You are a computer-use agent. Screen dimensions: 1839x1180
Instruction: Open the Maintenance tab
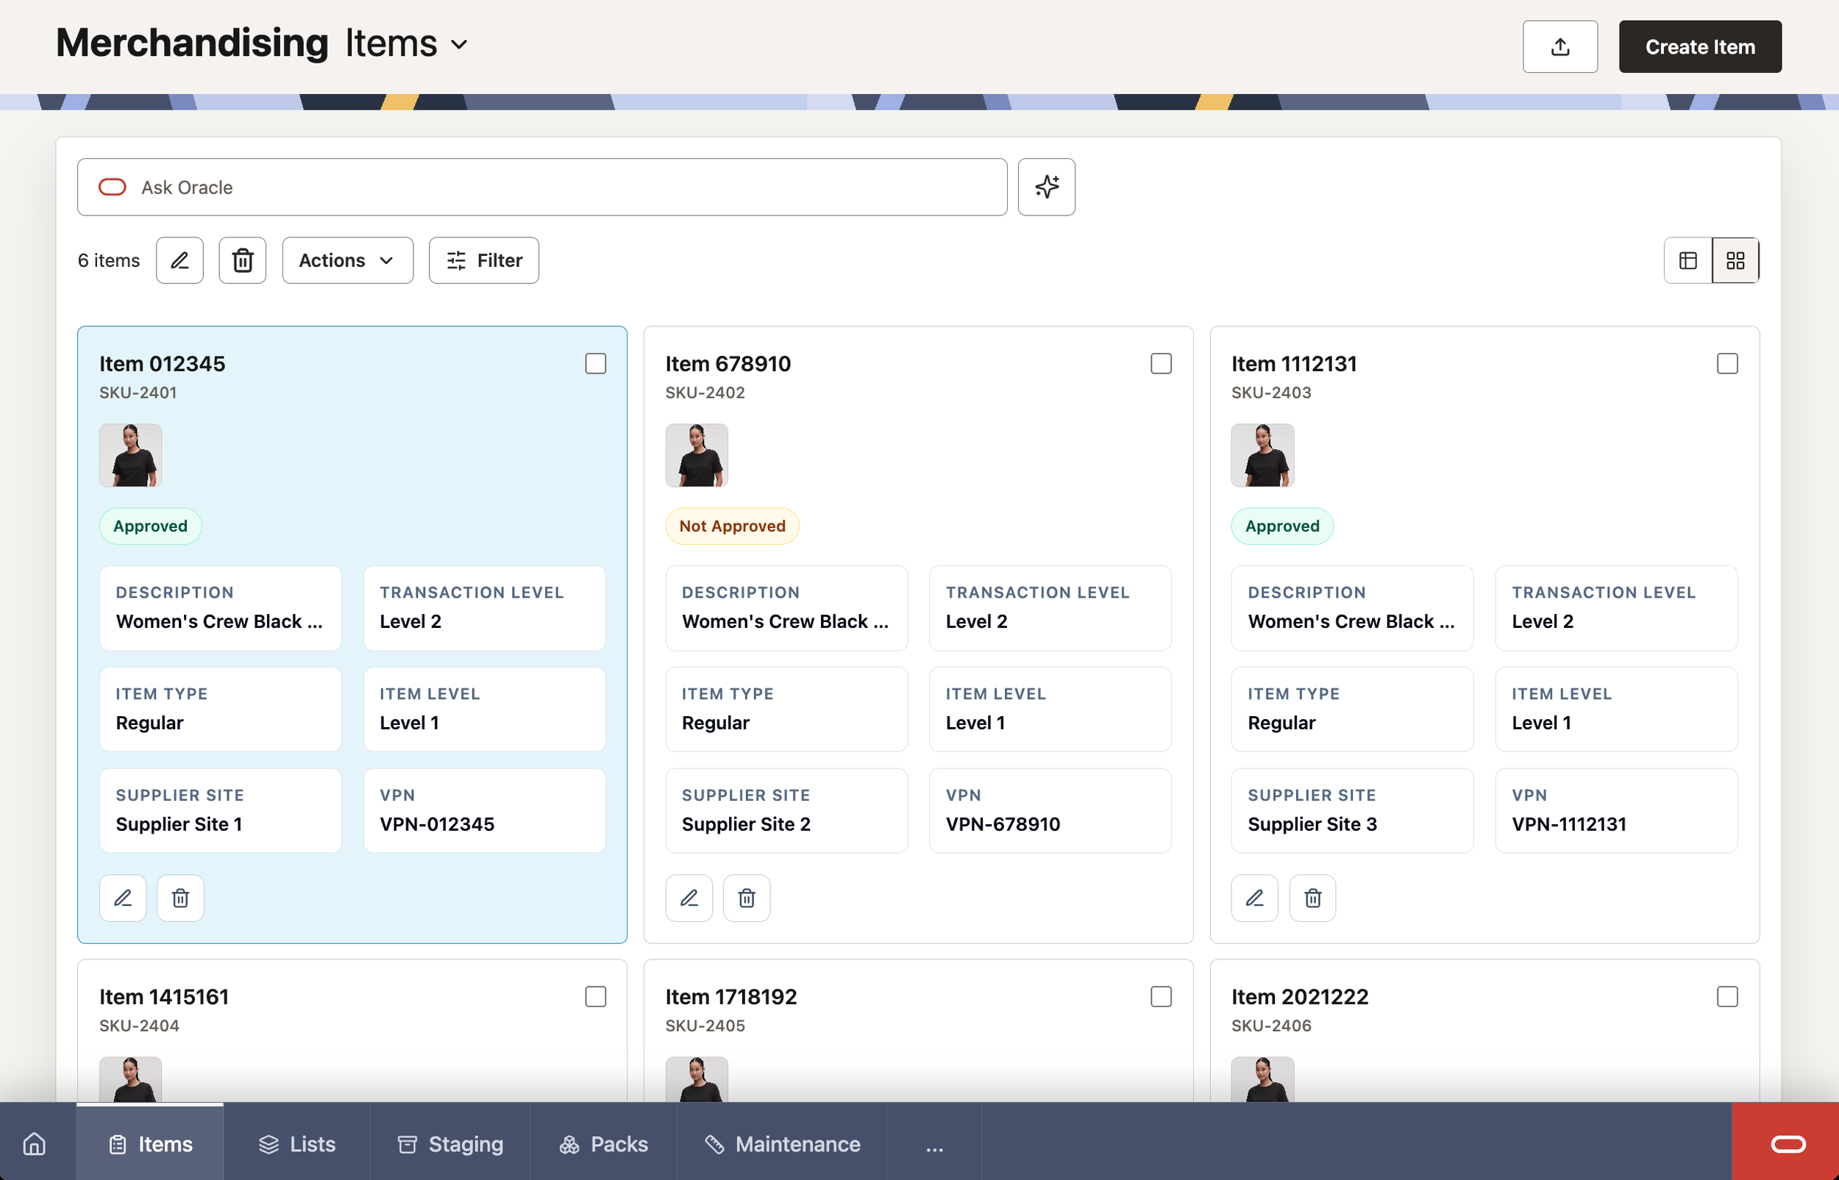coord(782,1143)
